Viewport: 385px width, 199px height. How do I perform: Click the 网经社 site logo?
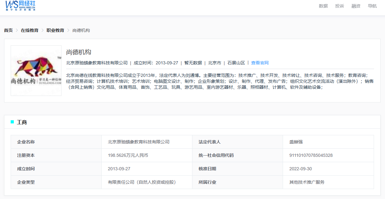click(21, 6)
